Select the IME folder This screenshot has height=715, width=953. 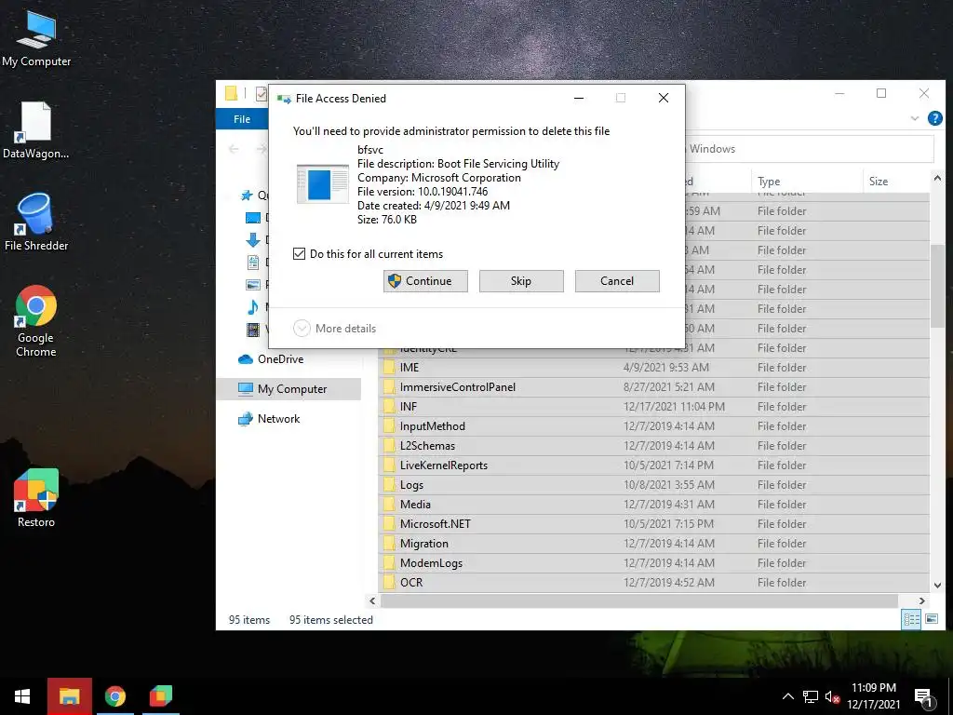coord(654,367)
